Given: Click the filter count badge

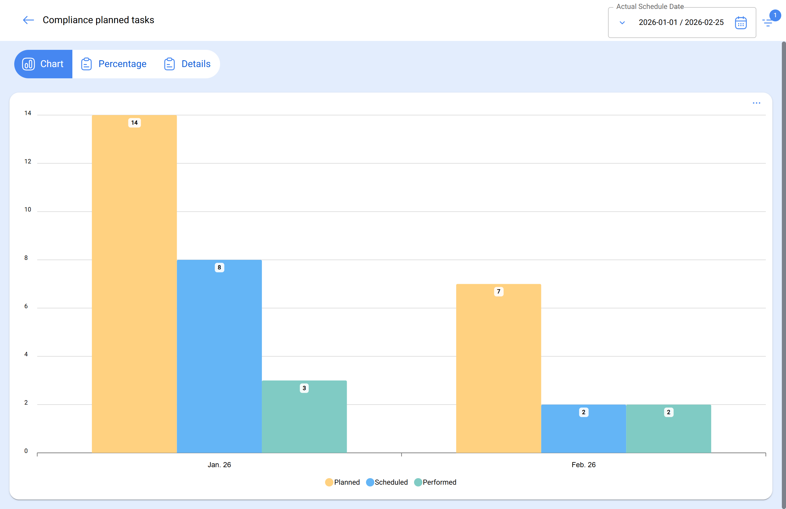Looking at the screenshot, I should 775,15.
